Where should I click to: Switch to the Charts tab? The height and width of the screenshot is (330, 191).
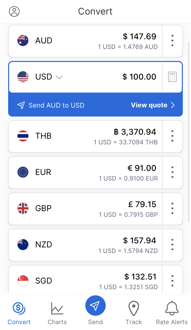click(x=57, y=313)
